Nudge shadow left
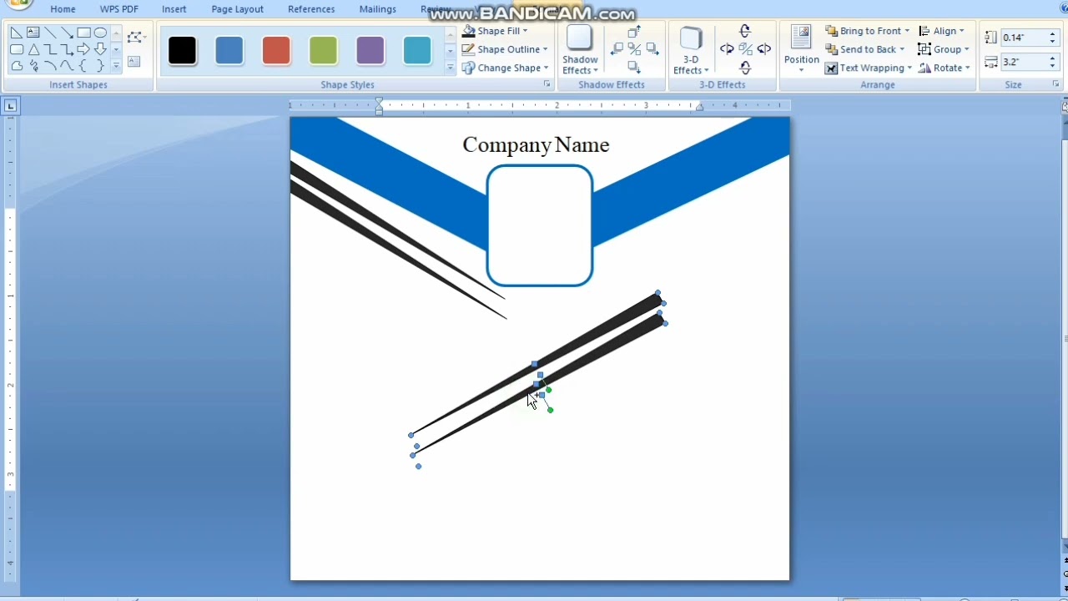The height and width of the screenshot is (601, 1068). tap(617, 48)
